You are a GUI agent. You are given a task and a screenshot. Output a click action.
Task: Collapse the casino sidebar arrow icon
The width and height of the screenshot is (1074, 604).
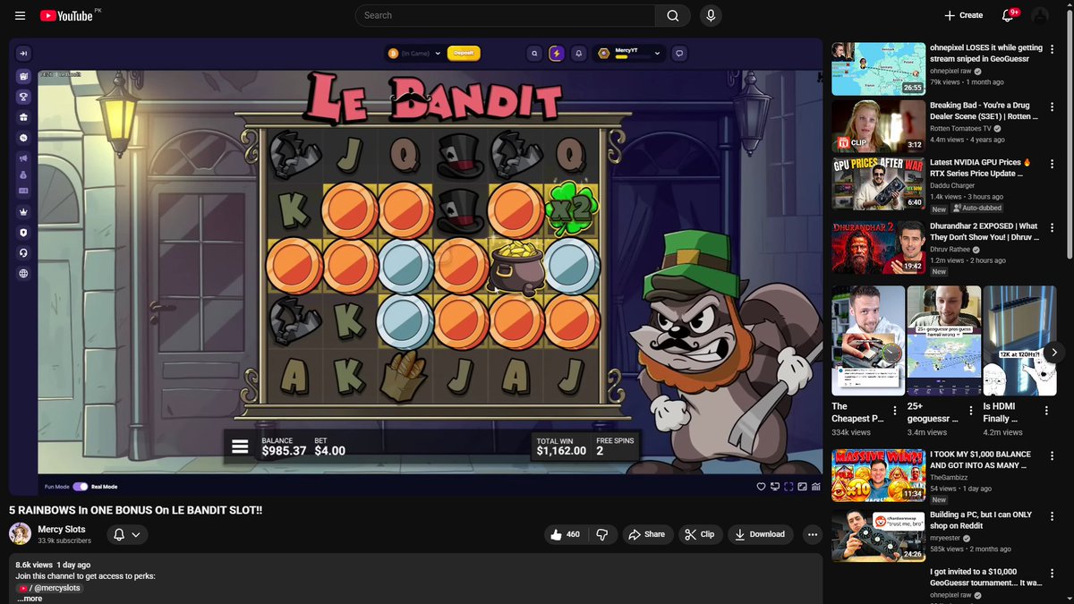23,54
